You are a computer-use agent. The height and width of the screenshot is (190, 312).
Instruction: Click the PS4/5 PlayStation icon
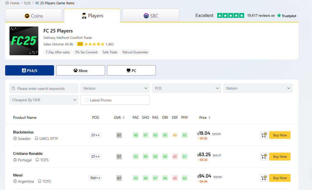(24, 70)
